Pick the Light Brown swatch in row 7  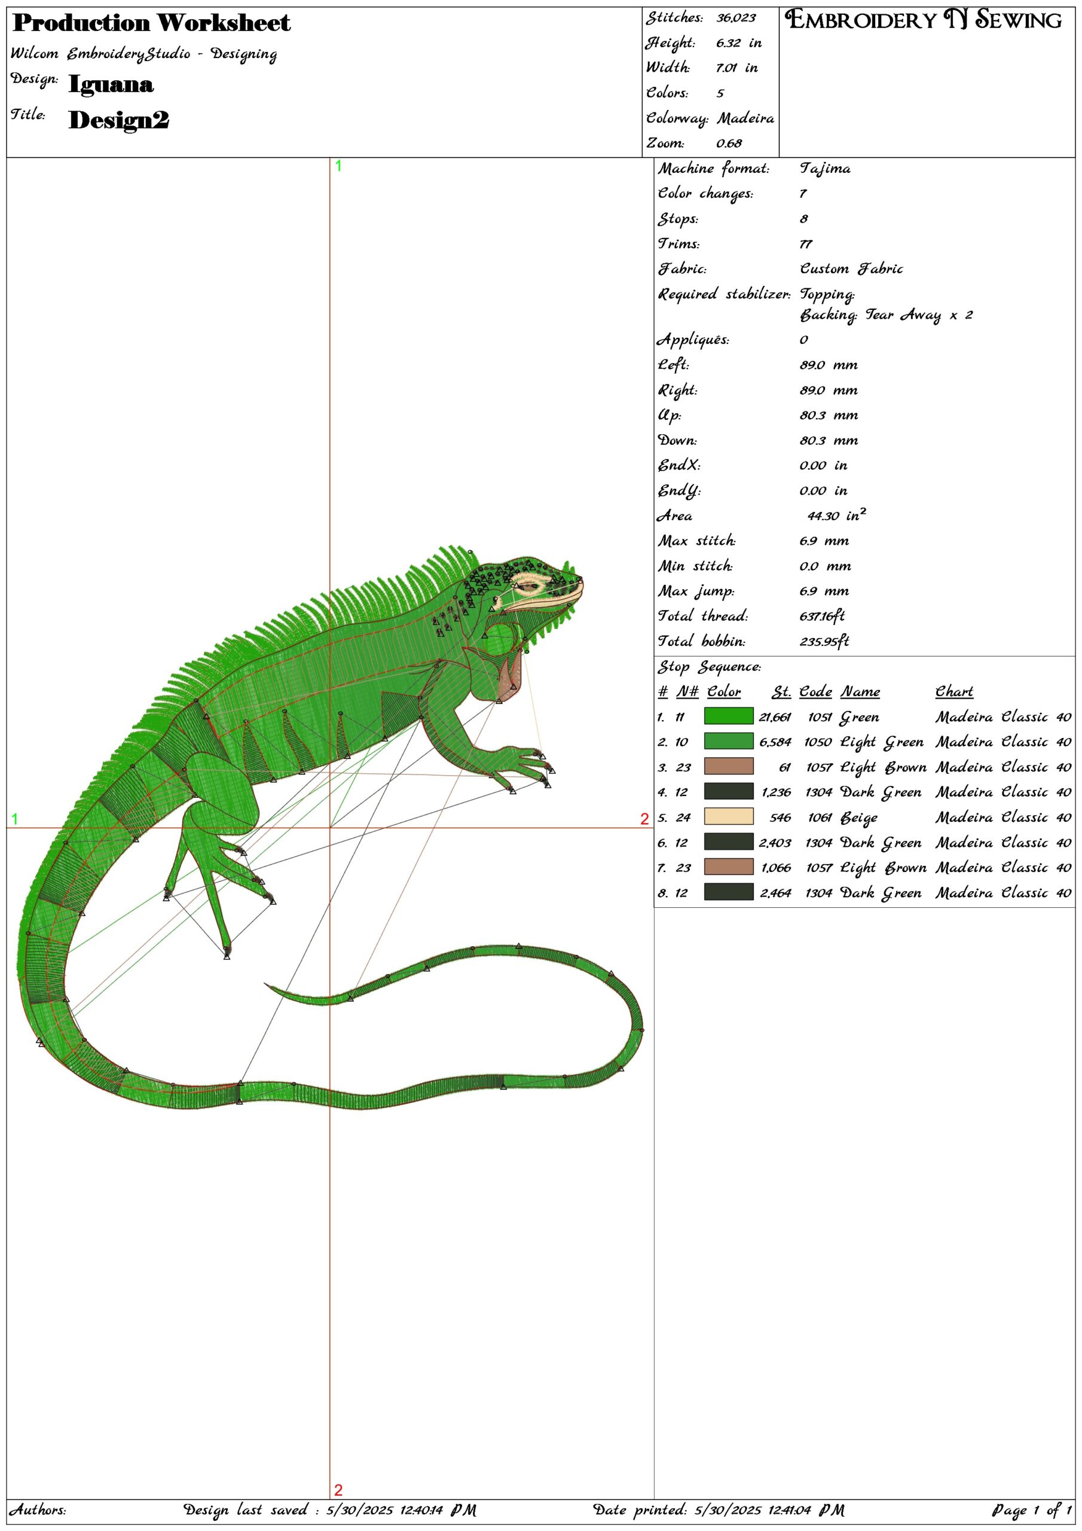coord(729,867)
